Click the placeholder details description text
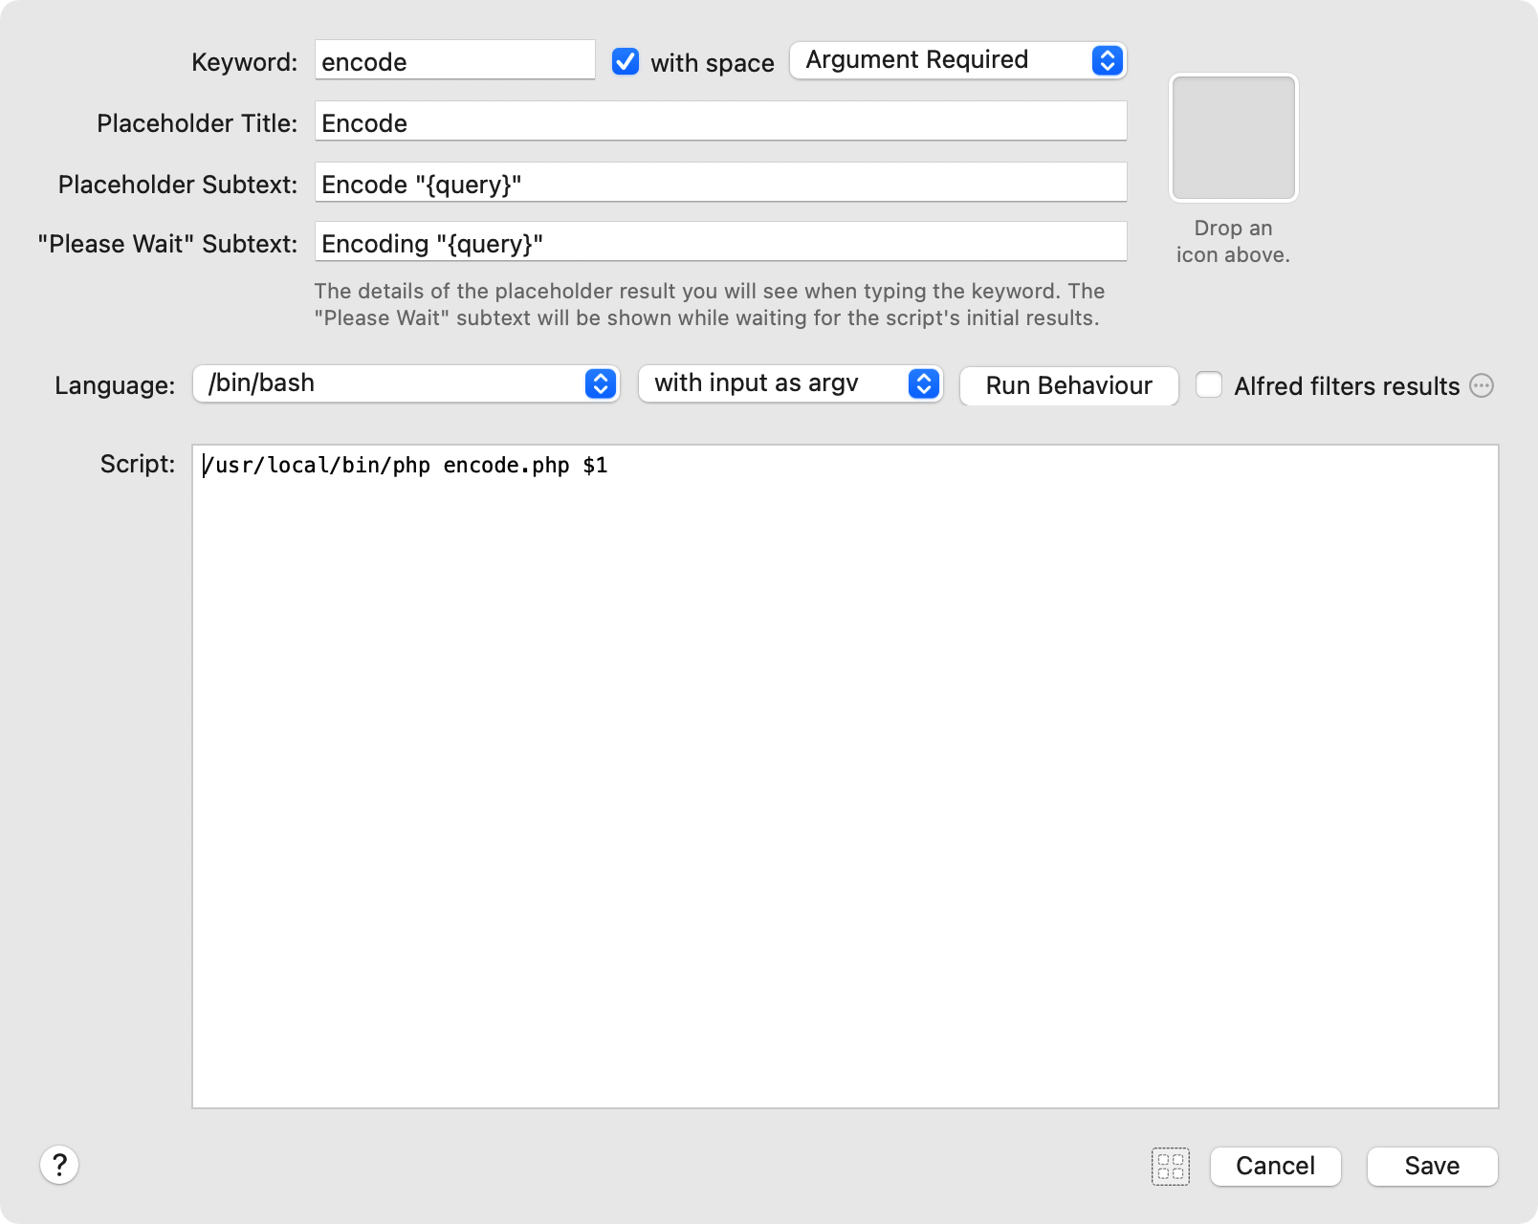The width and height of the screenshot is (1538, 1224). pyautogui.click(x=710, y=304)
